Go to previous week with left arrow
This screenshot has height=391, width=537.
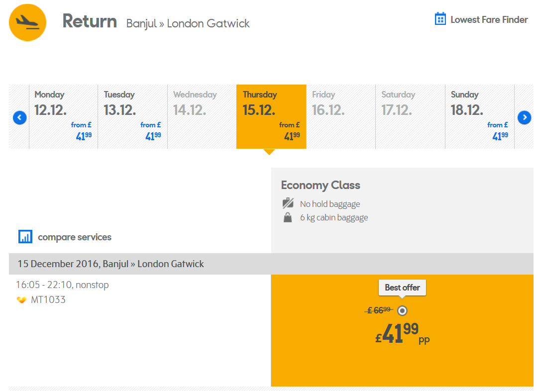[20, 118]
